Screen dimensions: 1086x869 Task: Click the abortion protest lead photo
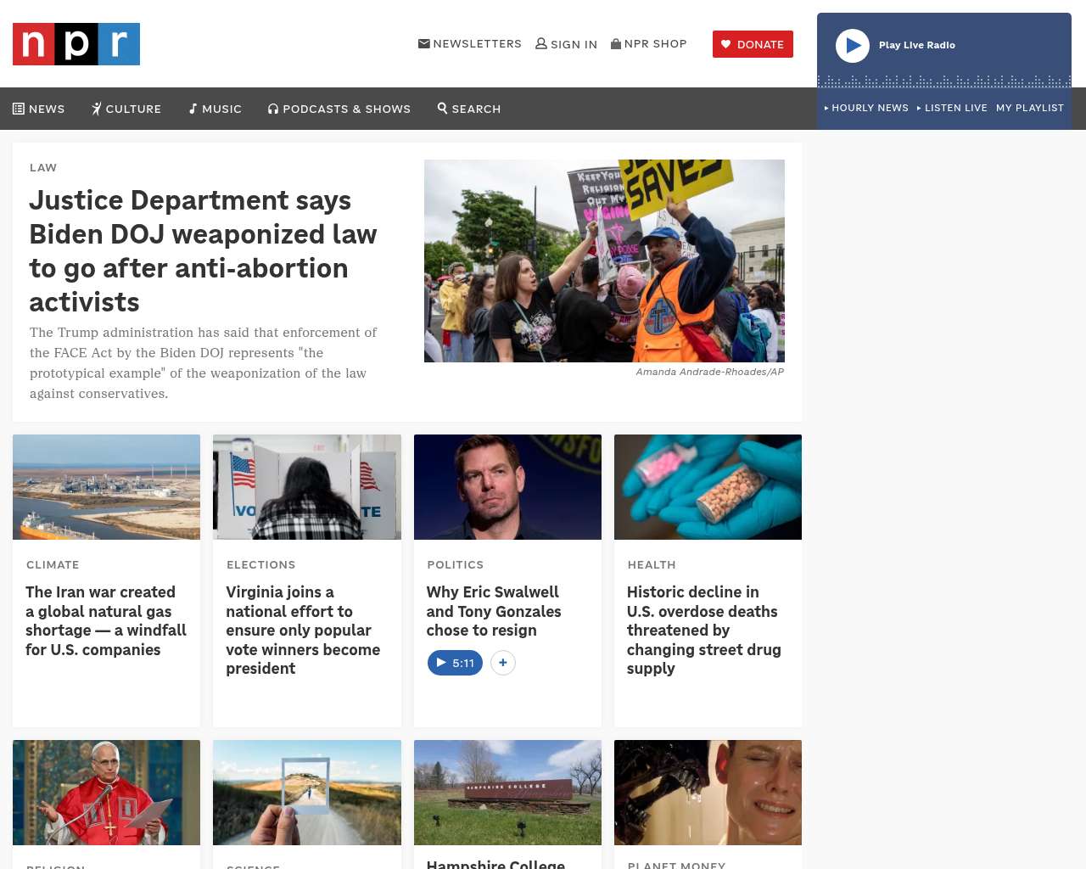[604, 261]
